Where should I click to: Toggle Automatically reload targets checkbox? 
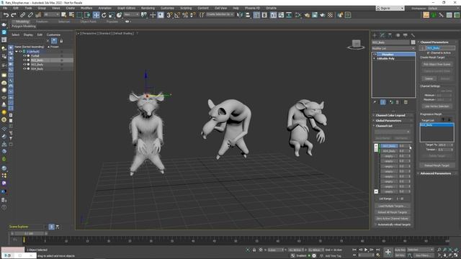pos(375,224)
